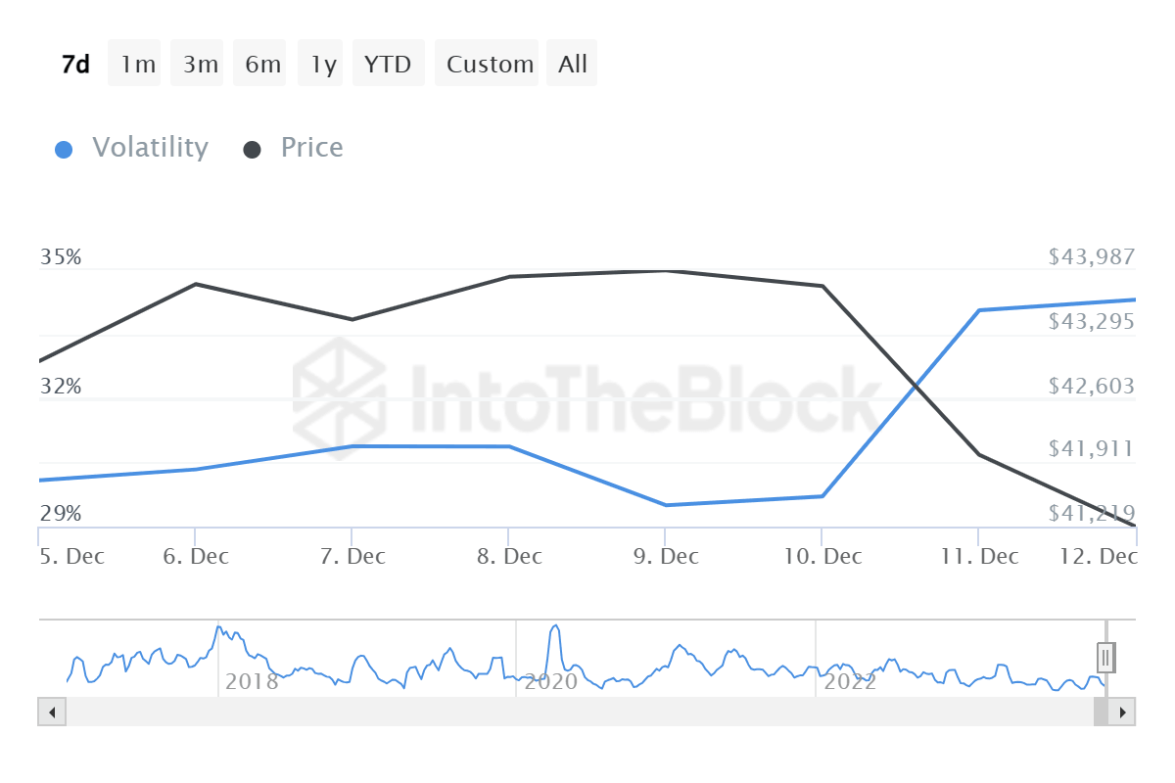The width and height of the screenshot is (1175, 783).
Task: Open the Custom date range
Action: point(490,65)
